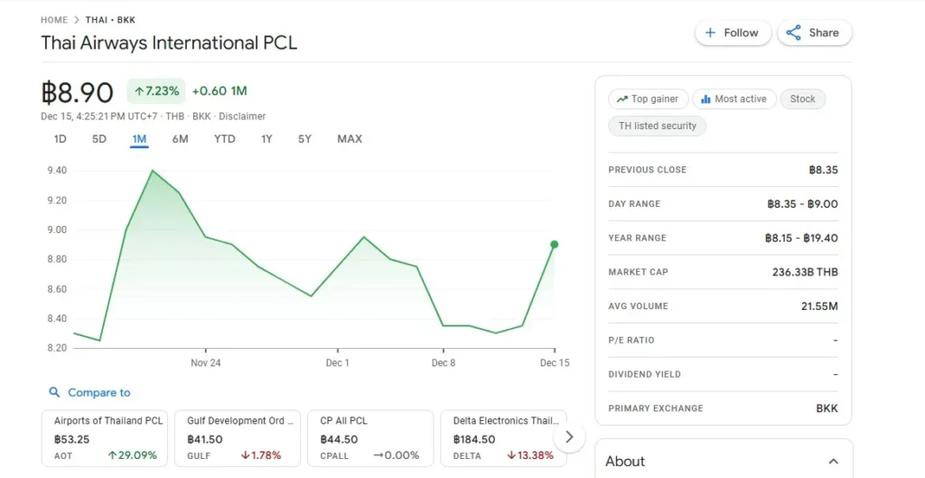Select the 1D time range tab
The image size is (925, 478).
[x=60, y=139]
